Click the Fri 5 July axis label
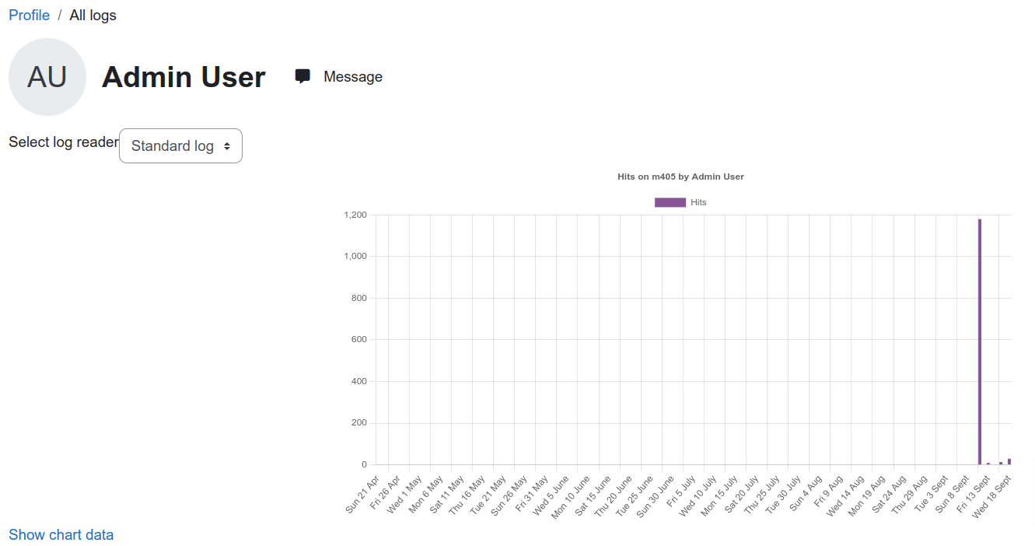Image resolution: width=1035 pixels, height=546 pixels. (680, 490)
